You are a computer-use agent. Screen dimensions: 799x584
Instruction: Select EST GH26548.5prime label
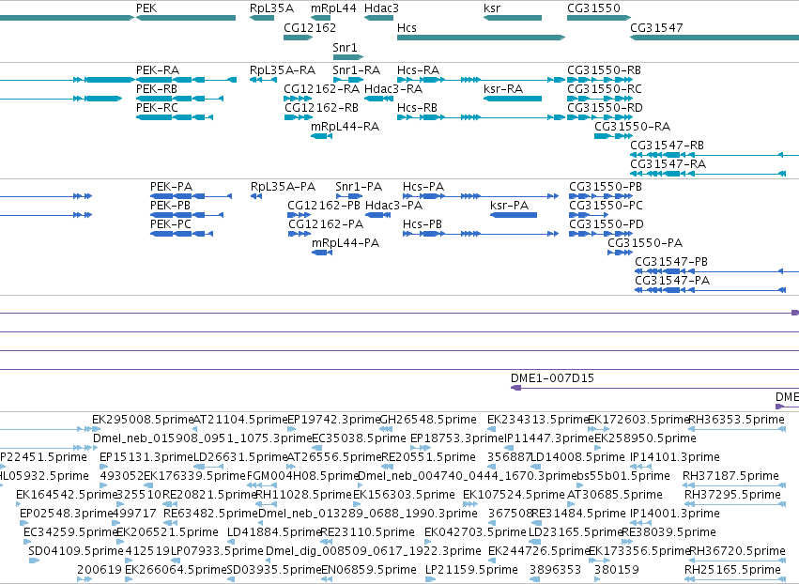point(428,420)
